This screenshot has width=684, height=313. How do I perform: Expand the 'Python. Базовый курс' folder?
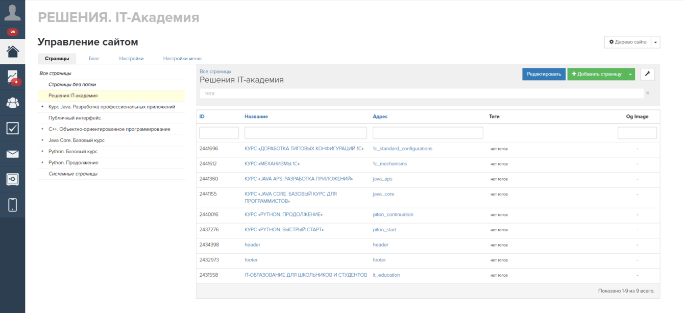pos(42,152)
